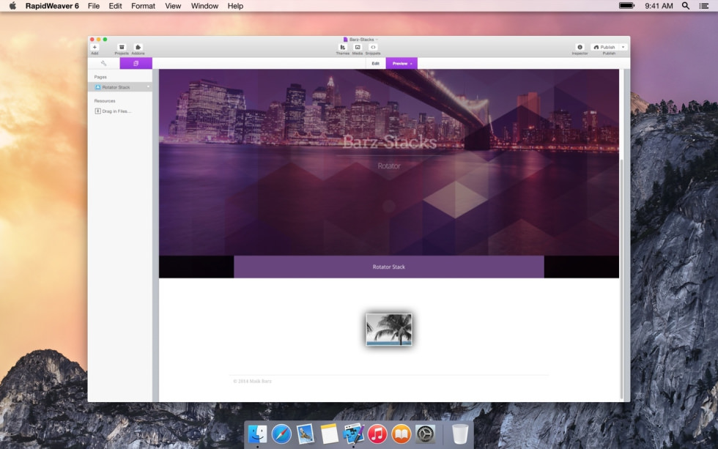Click the Barz-Stacks site heading in preview

389,142
